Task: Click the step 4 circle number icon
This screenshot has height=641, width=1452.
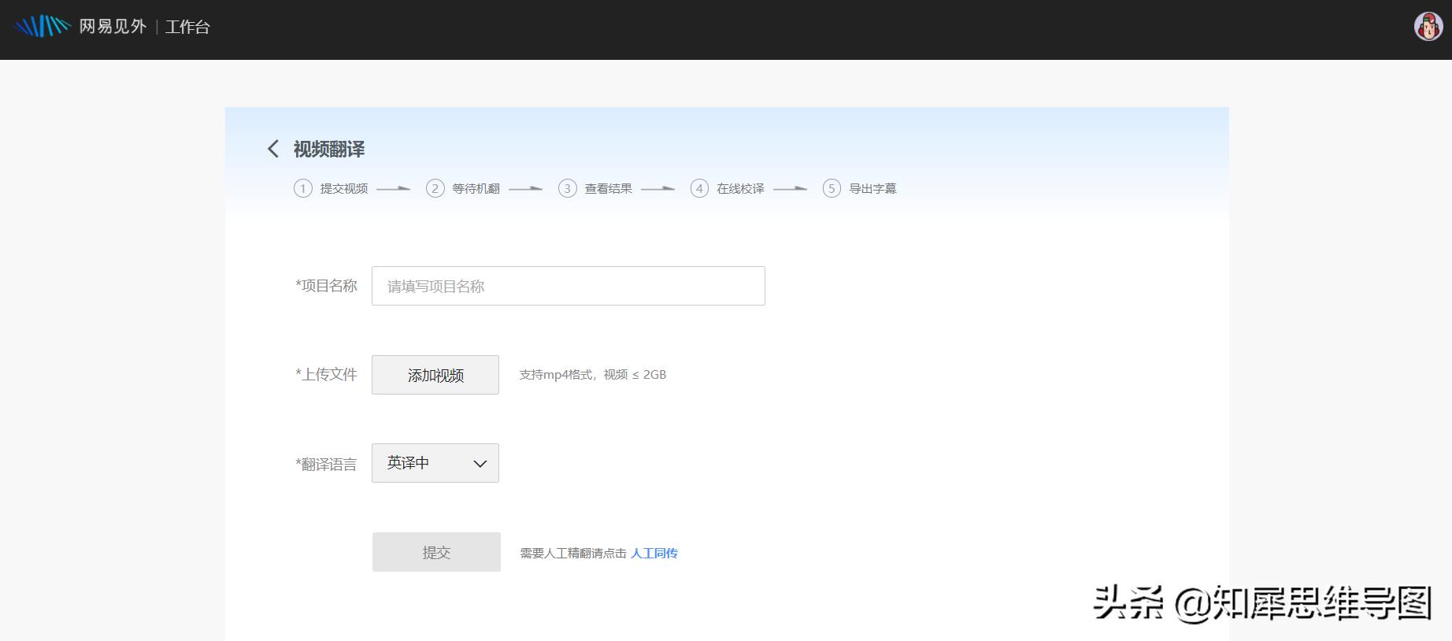Action: [699, 188]
